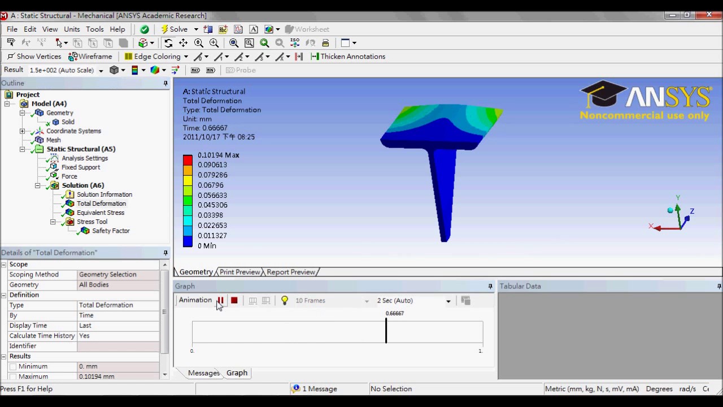Click the 1 Message status bar entry
The image size is (723, 407).
[x=315, y=389]
